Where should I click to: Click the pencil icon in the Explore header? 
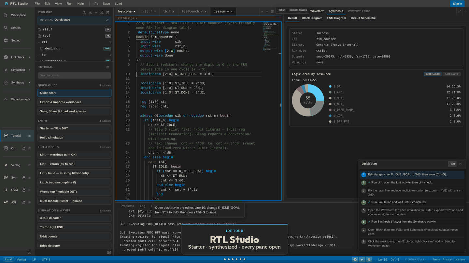pos(102,12)
